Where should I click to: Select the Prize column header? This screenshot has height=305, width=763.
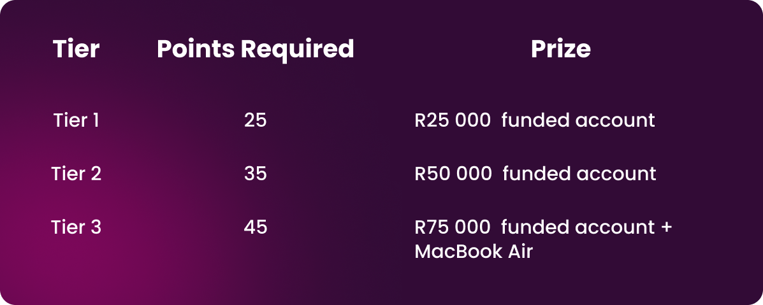coord(560,49)
